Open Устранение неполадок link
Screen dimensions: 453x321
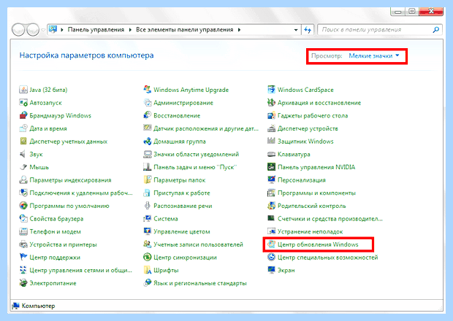[310, 231]
